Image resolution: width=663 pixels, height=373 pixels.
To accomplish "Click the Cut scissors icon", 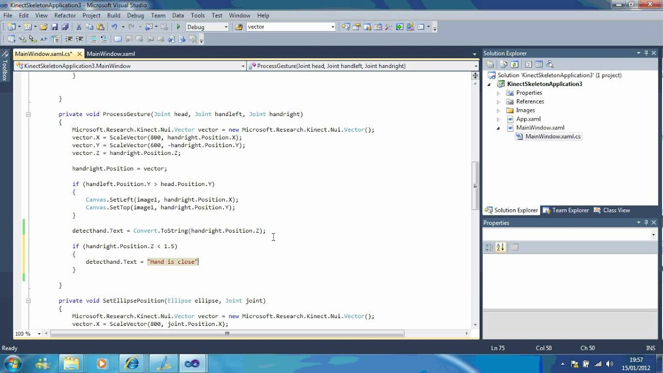I will tap(79, 27).
